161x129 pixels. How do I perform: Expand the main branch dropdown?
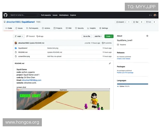19,36
